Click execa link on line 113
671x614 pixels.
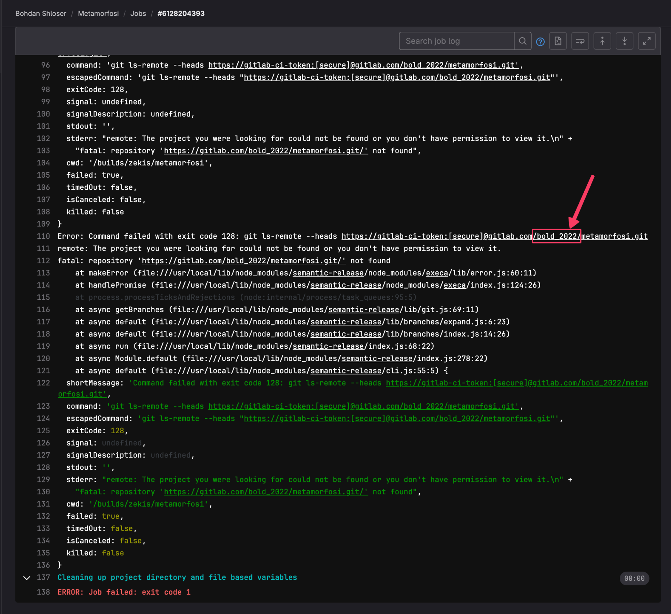[437, 273]
